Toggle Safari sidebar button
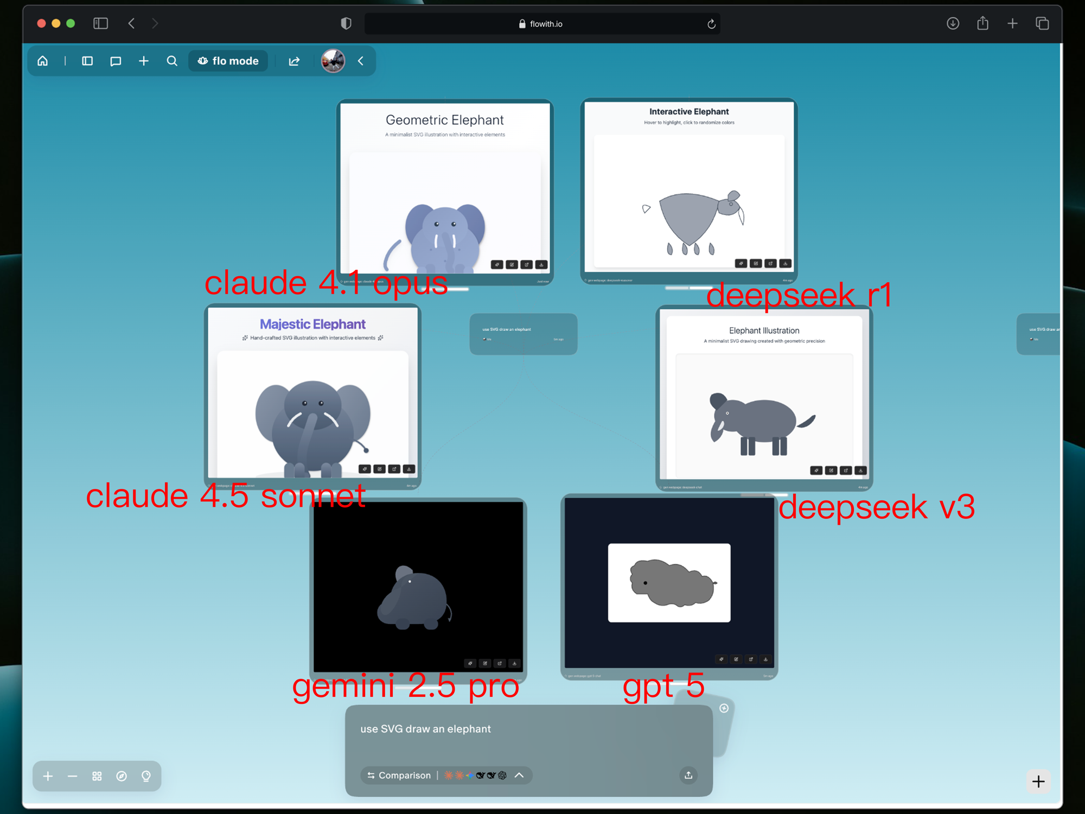Screen dimensions: 1085x814 tap(101, 23)
